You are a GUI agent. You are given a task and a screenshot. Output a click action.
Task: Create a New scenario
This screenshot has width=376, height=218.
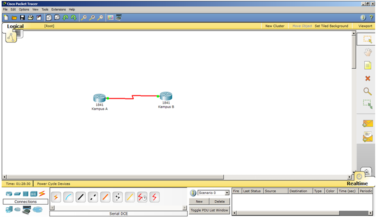[199, 202]
